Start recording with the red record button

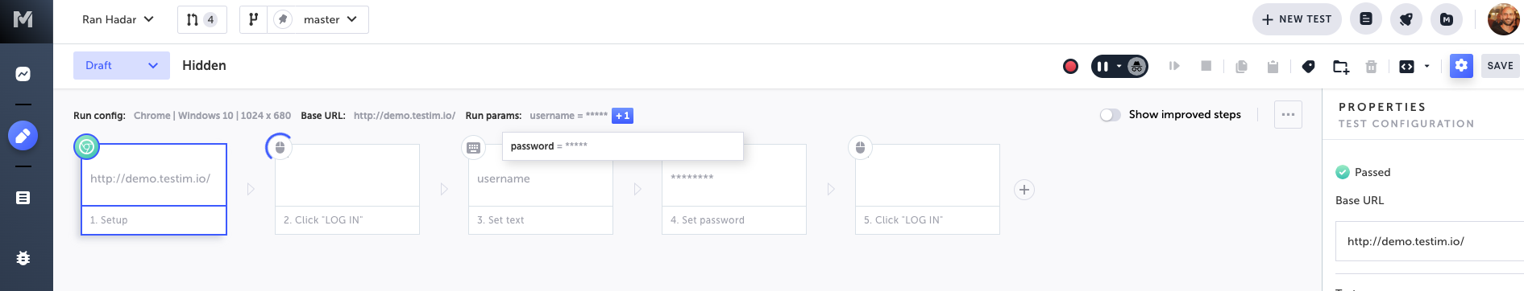[1070, 66]
